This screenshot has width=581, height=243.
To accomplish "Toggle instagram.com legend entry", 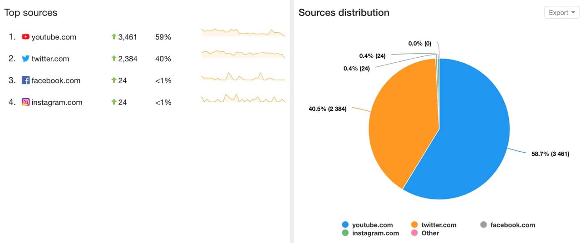I will click(370, 233).
